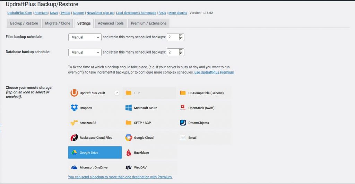
Task: Pick the Backblaze flame icon
Action: point(128,153)
